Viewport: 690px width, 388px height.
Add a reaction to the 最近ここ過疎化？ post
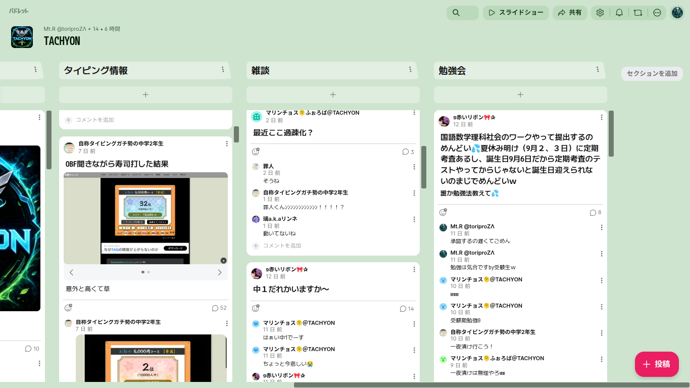pyautogui.click(x=256, y=152)
